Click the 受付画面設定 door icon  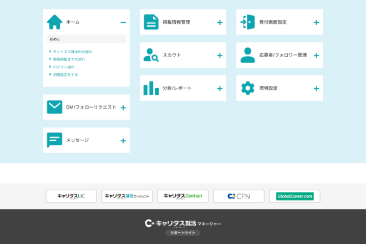pyautogui.click(x=247, y=22)
